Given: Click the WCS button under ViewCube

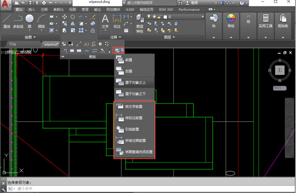Looking at the screenshot, I should [x=280, y=88].
